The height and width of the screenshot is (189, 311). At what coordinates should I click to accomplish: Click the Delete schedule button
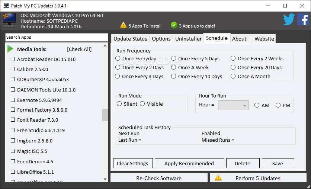pyautogui.click(x=243, y=163)
